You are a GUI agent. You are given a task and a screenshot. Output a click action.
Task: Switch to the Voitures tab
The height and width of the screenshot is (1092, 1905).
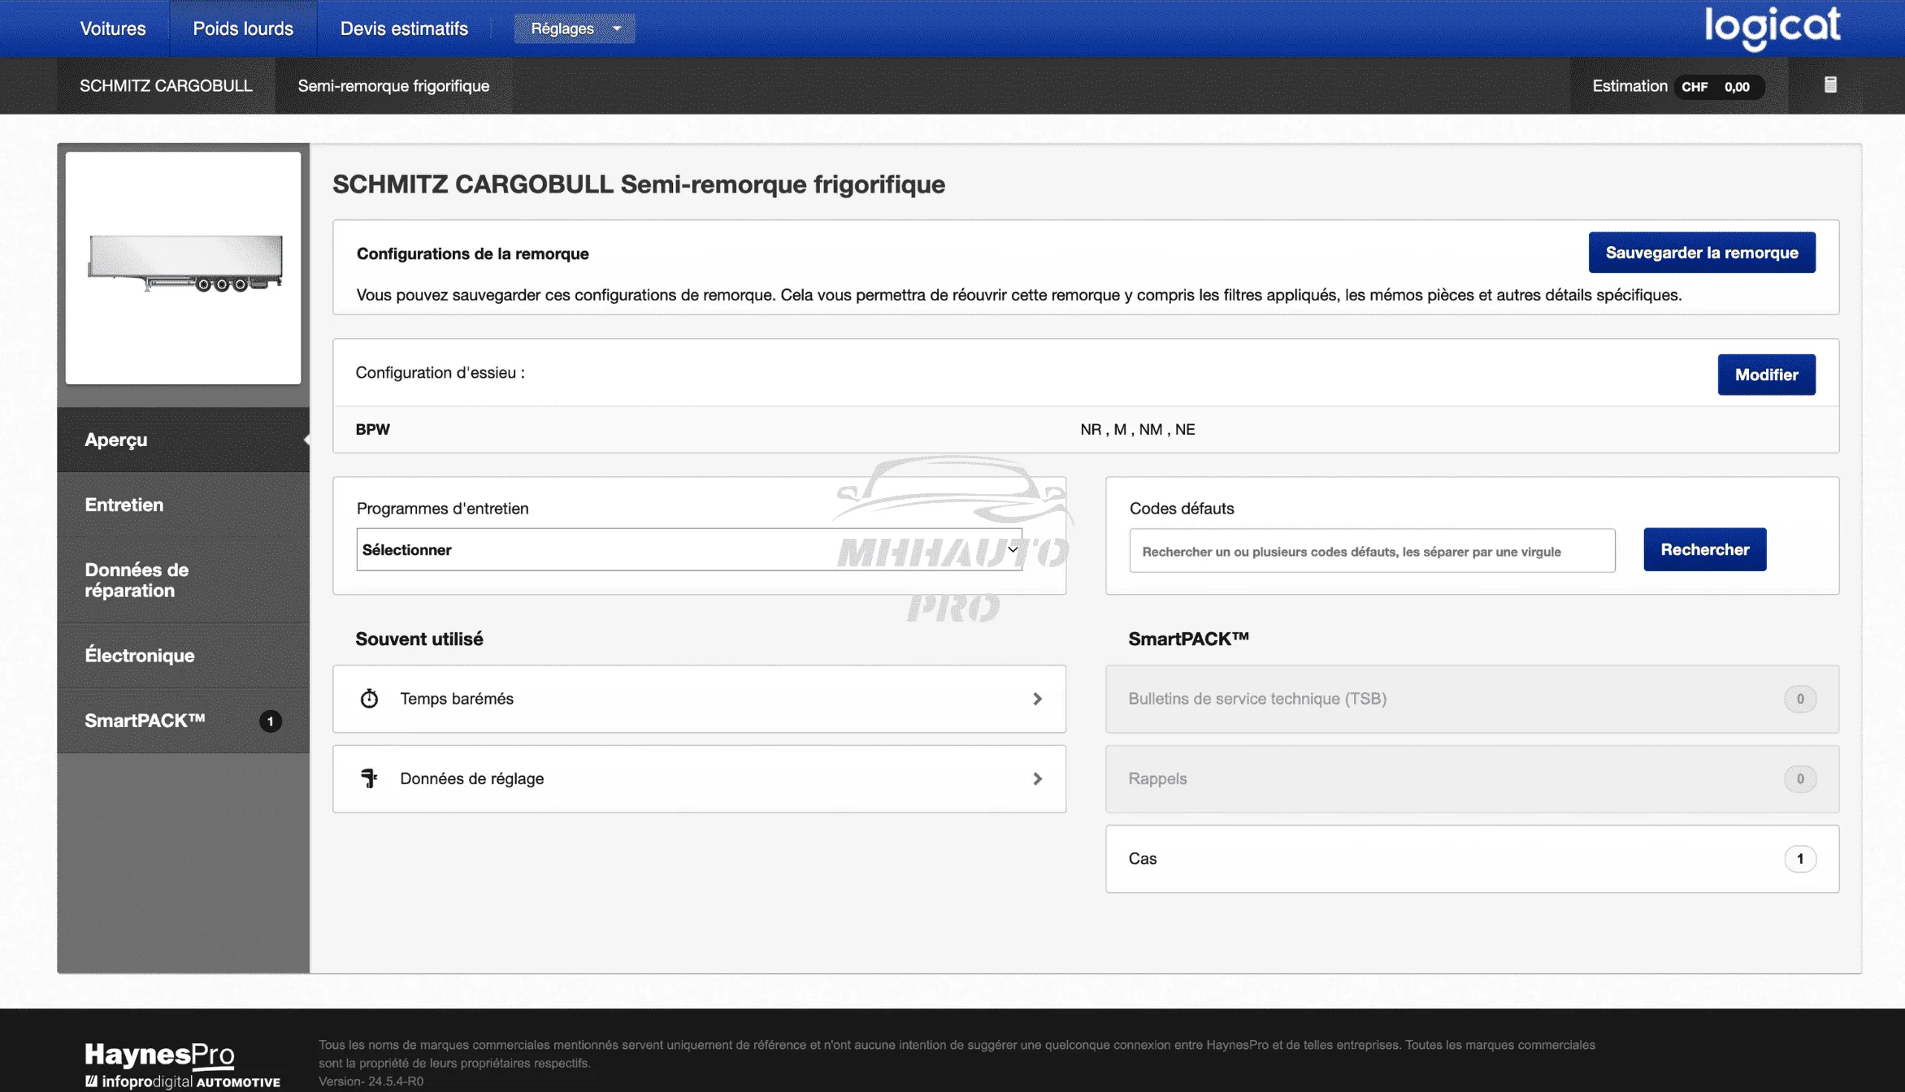point(113,28)
